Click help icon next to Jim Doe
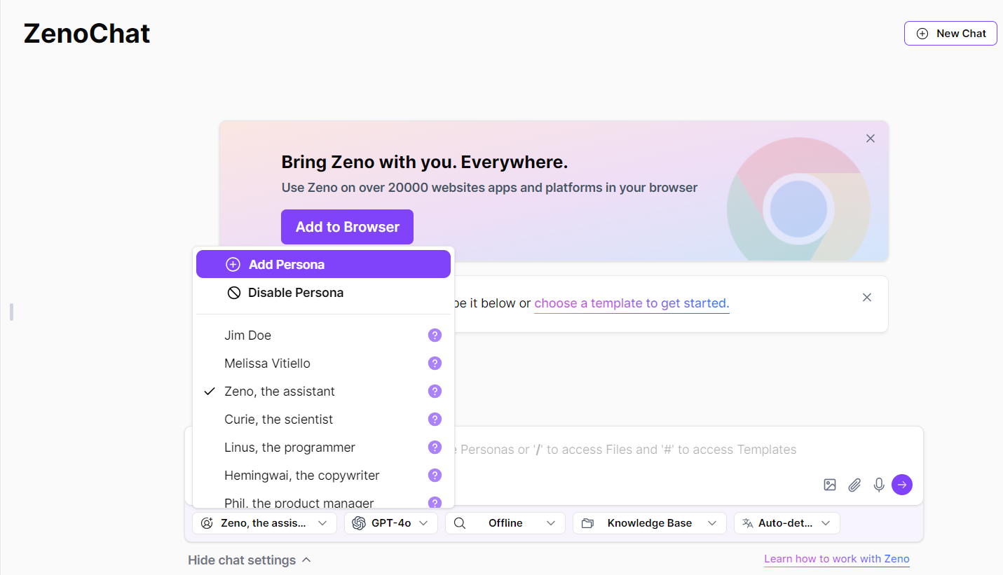Viewport: 1003px width, 575px height. tap(435, 335)
